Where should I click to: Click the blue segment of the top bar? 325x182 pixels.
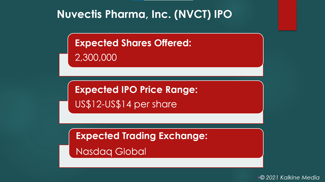pyautogui.click(x=138, y=0)
